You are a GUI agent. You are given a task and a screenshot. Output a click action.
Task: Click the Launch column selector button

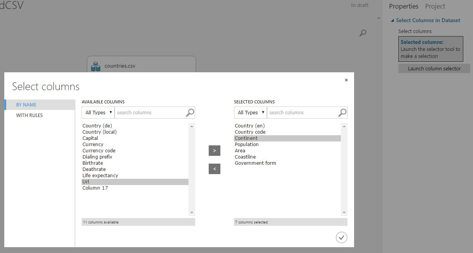[x=434, y=68]
